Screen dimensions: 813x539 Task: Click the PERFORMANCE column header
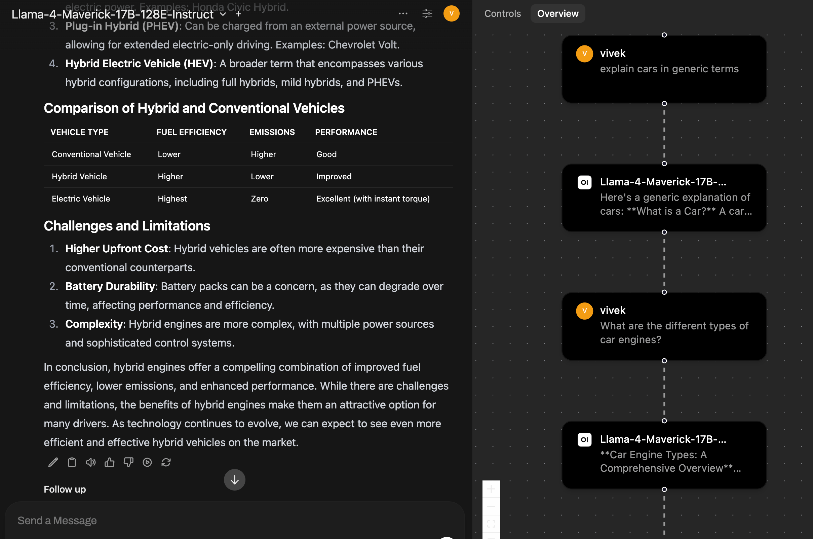[346, 132]
